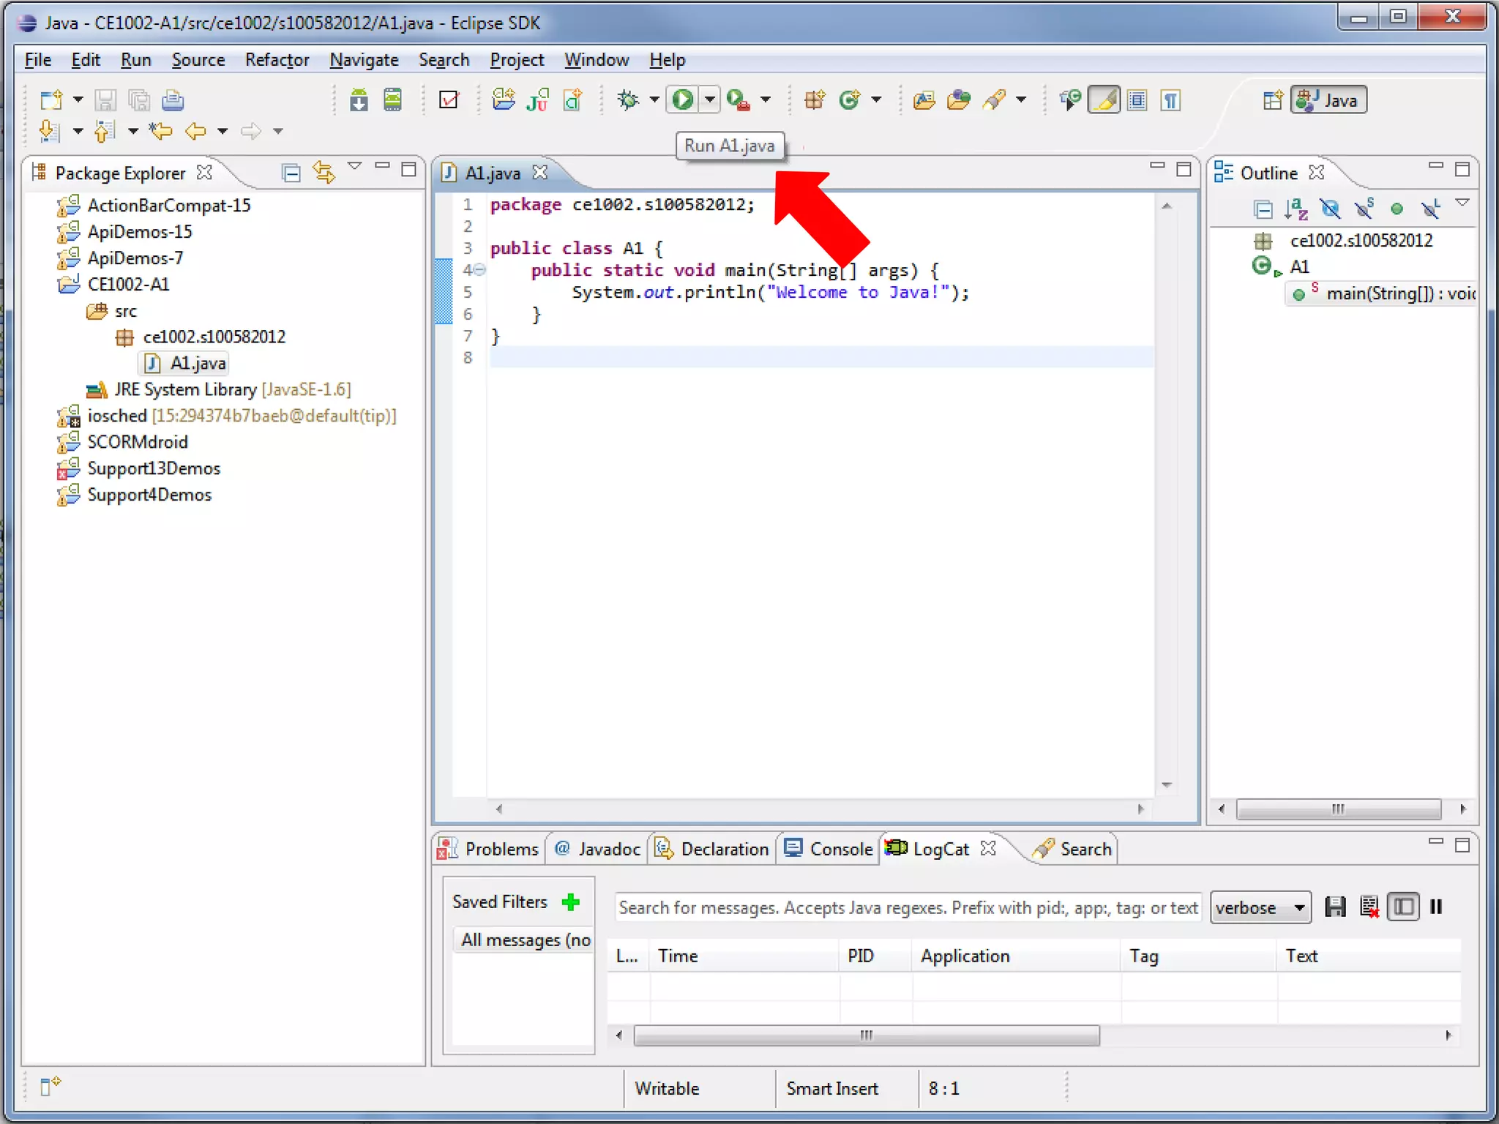Select All messages saved filter
The image size is (1499, 1124).
coord(523,940)
